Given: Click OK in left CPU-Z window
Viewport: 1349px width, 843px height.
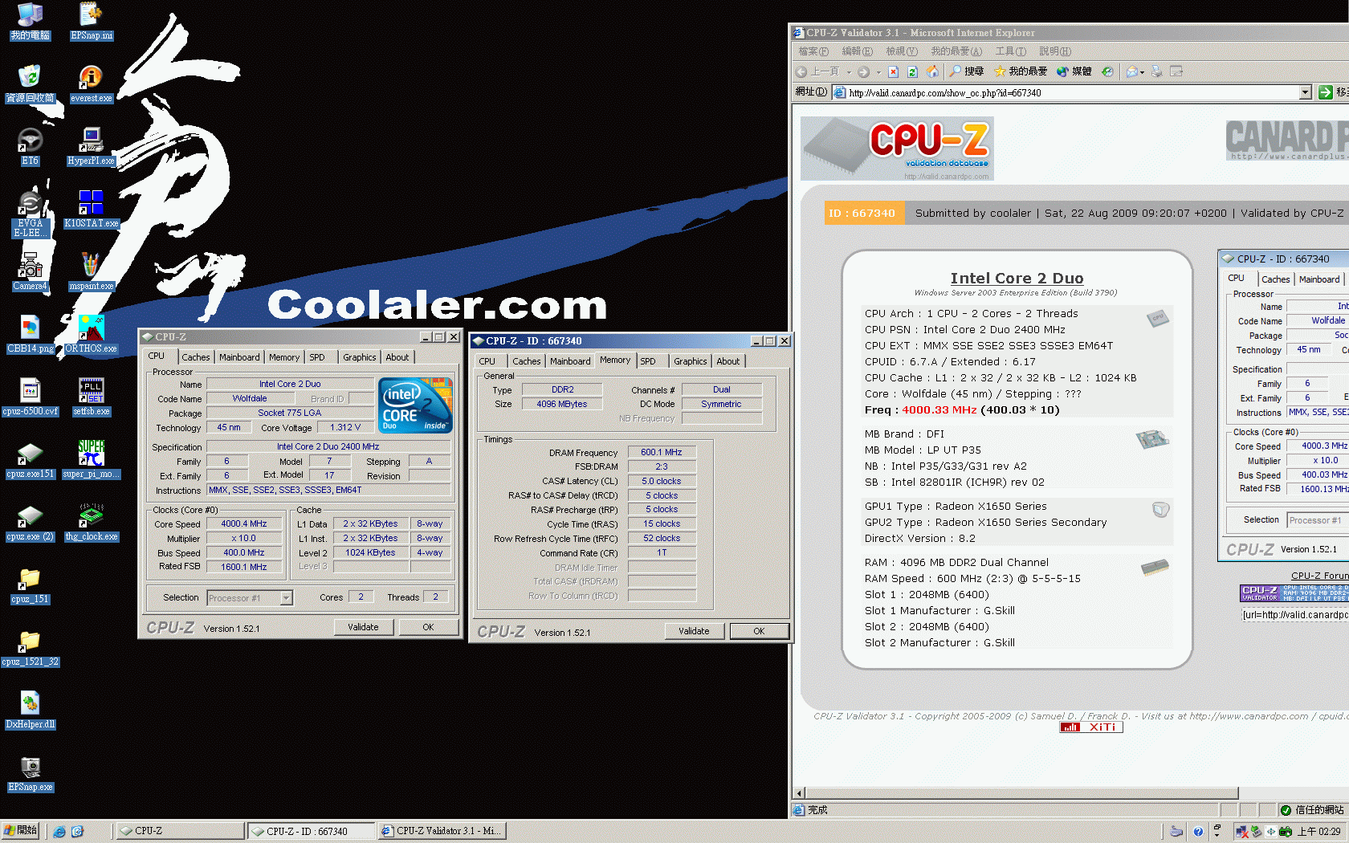Looking at the screenshot, I should (429, 627).
